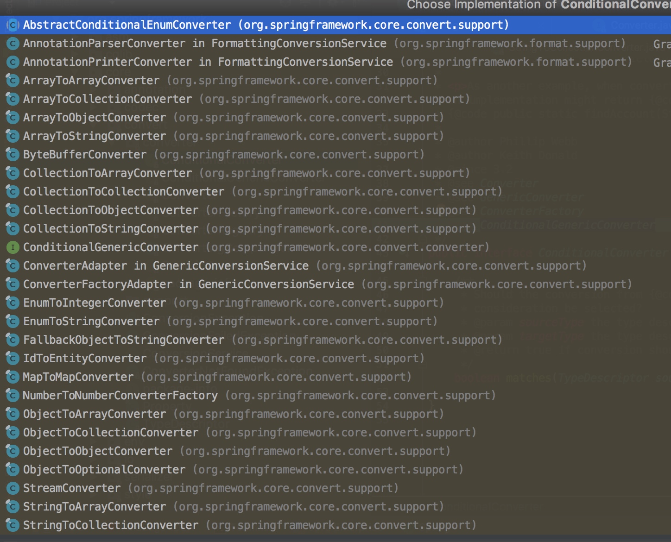The image size is (671, 542).
Task: Click the class icon beside ObjectToOptionalConverter
Action: click(13, 470)
